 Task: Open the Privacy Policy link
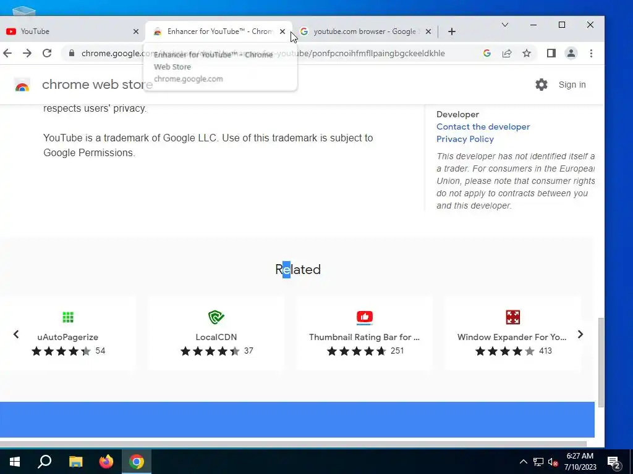coord(465,139)
